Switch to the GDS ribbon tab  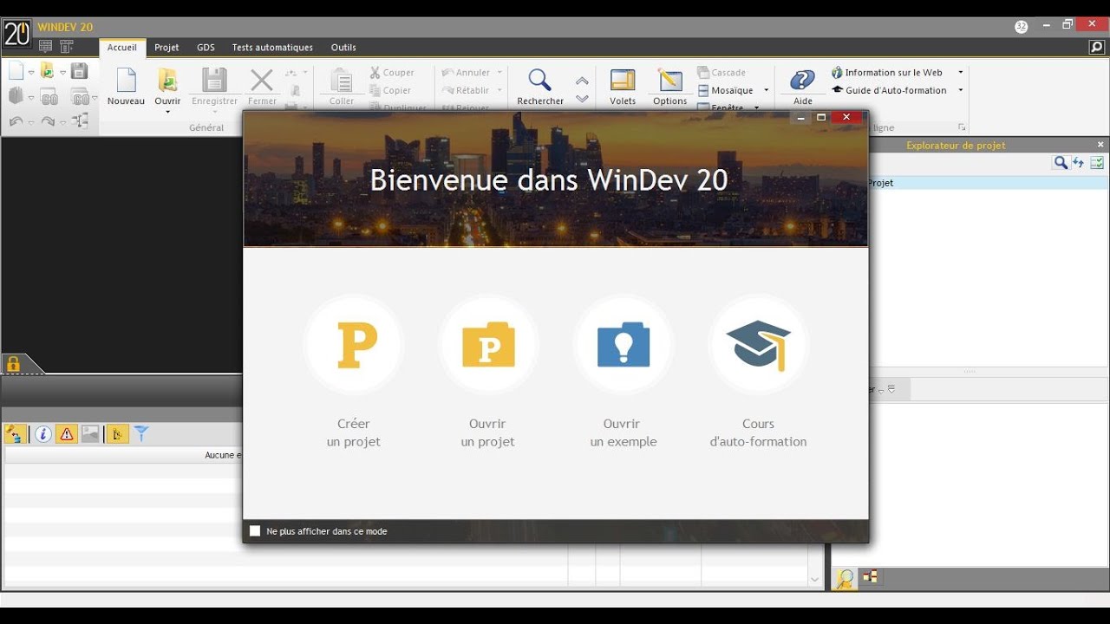point(206,48)
